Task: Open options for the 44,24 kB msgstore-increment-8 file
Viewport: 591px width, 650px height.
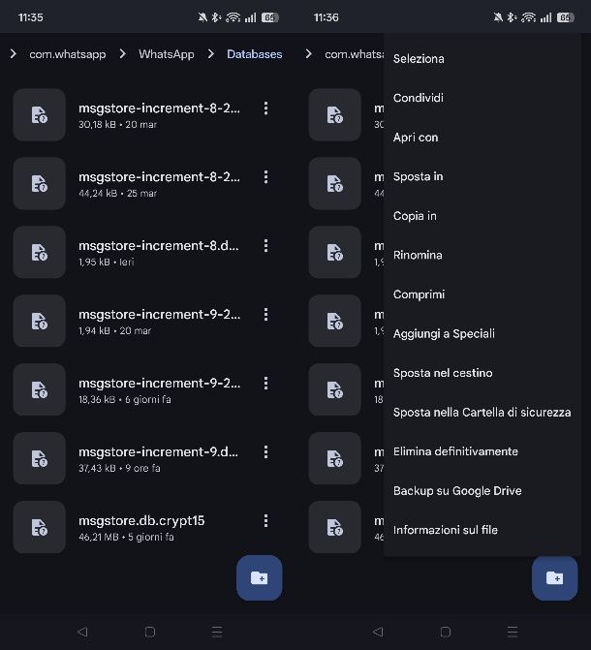Action: [x=265, y=177]
